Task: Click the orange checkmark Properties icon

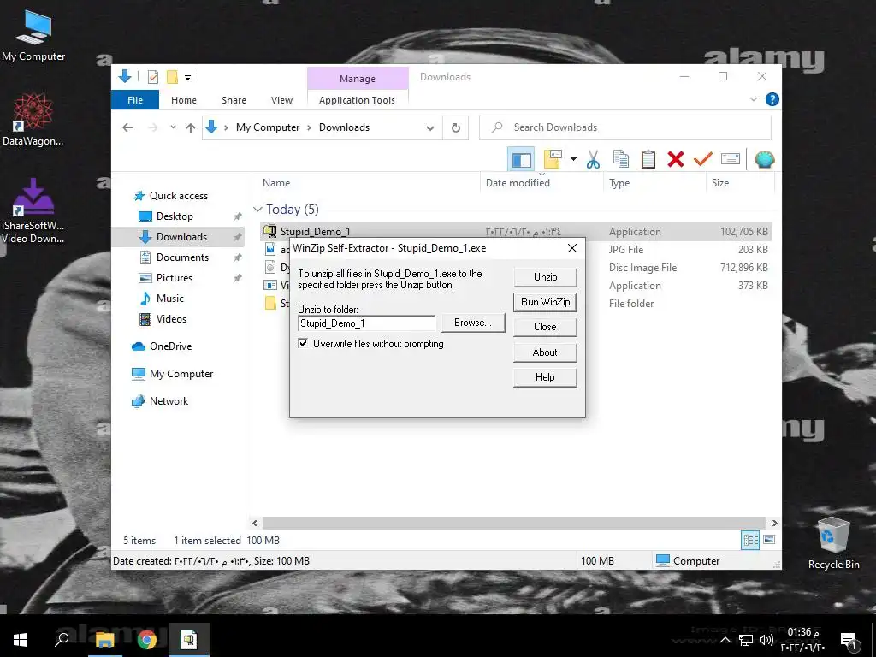Action: pos(703,159)
